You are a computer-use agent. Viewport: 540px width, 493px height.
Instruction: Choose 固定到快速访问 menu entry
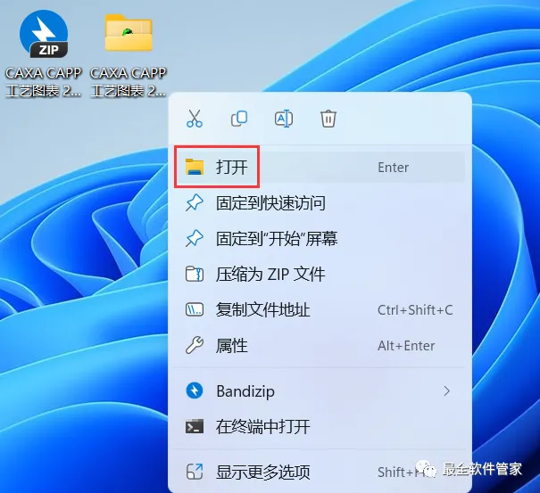click(x=320, y=203)
